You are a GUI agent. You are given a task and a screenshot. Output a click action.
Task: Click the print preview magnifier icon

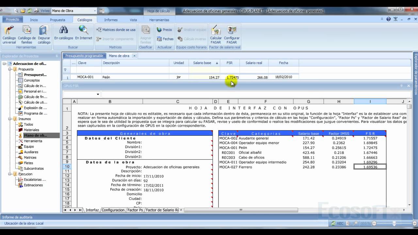click(x=16, y=11)
